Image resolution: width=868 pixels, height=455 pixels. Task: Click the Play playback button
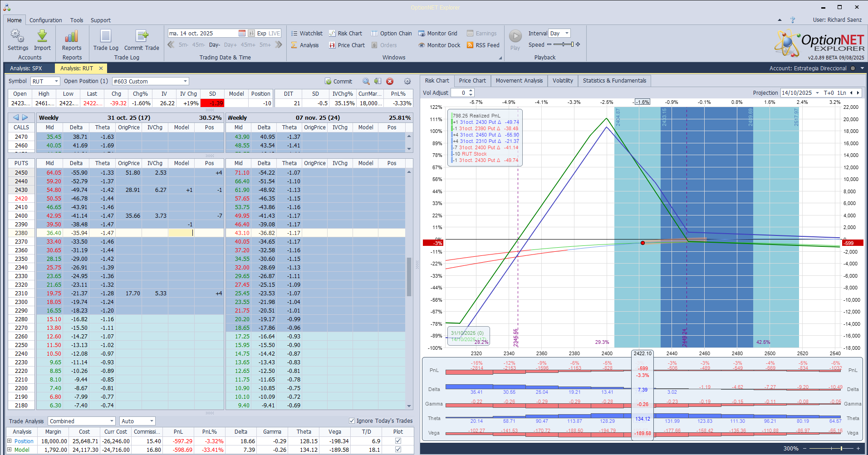pos(515,40)
